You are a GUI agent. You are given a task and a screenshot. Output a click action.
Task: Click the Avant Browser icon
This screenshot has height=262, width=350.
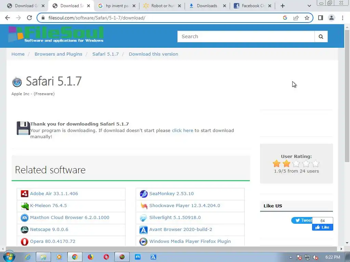(144, 230)
